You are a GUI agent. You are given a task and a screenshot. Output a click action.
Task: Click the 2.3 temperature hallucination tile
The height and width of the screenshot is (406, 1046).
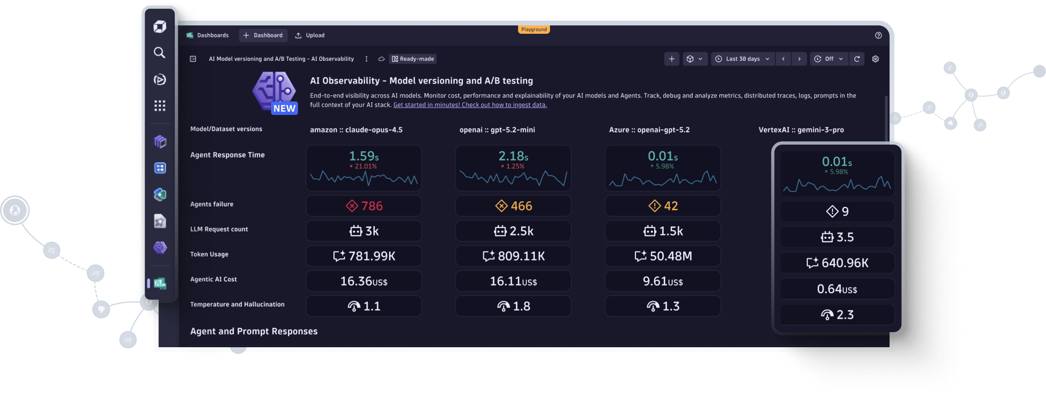837,315
